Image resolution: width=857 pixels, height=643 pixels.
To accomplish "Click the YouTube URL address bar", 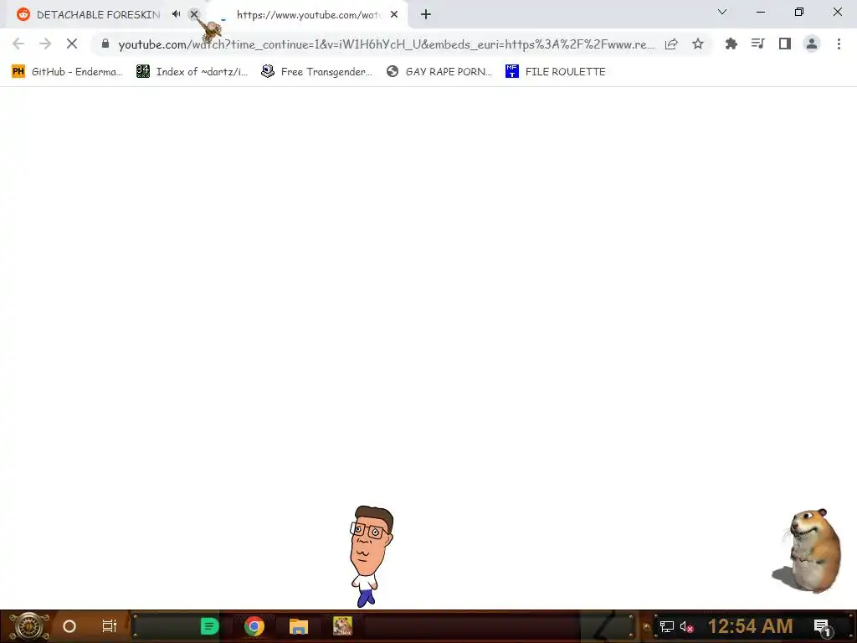I will (x=386, y=44).
